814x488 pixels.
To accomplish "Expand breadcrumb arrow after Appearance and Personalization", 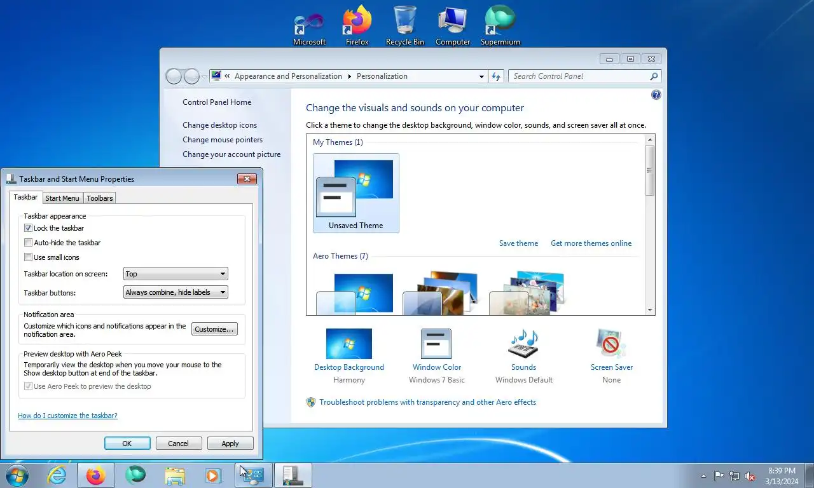I will point(349,76).
